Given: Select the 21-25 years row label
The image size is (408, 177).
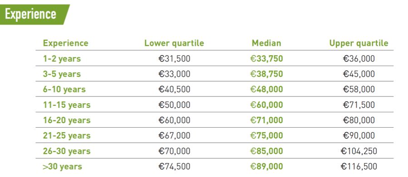Looking at the screenshot, I should (x=67, y=135).
